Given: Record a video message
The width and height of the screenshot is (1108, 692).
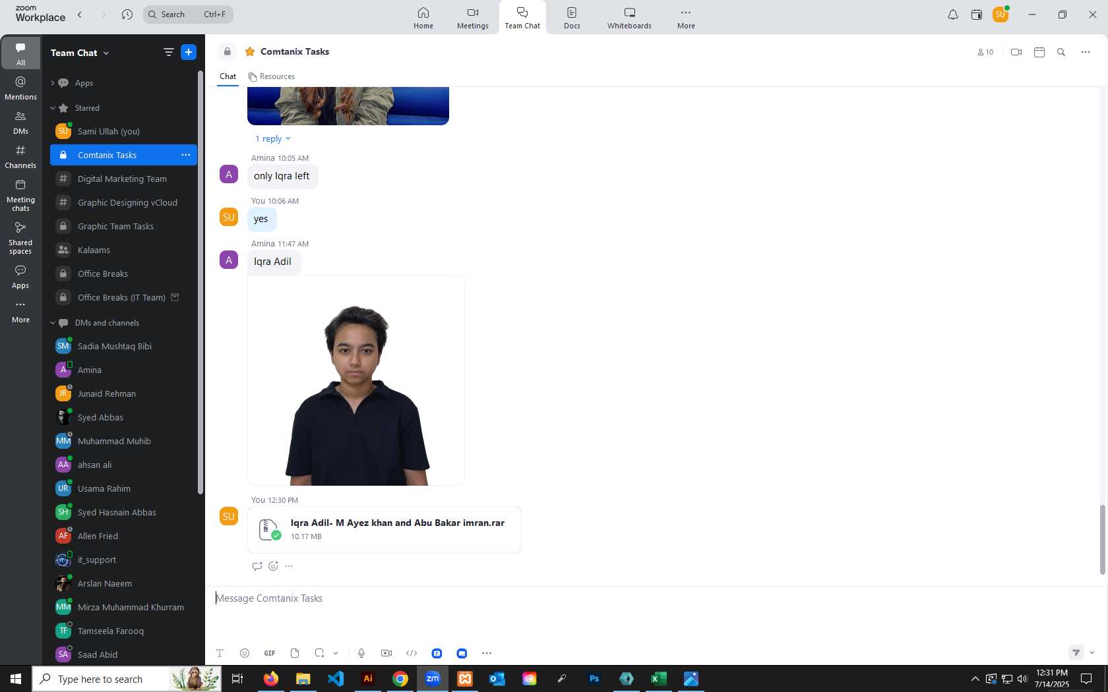Looking at the screenshot, I should point(386,653).
